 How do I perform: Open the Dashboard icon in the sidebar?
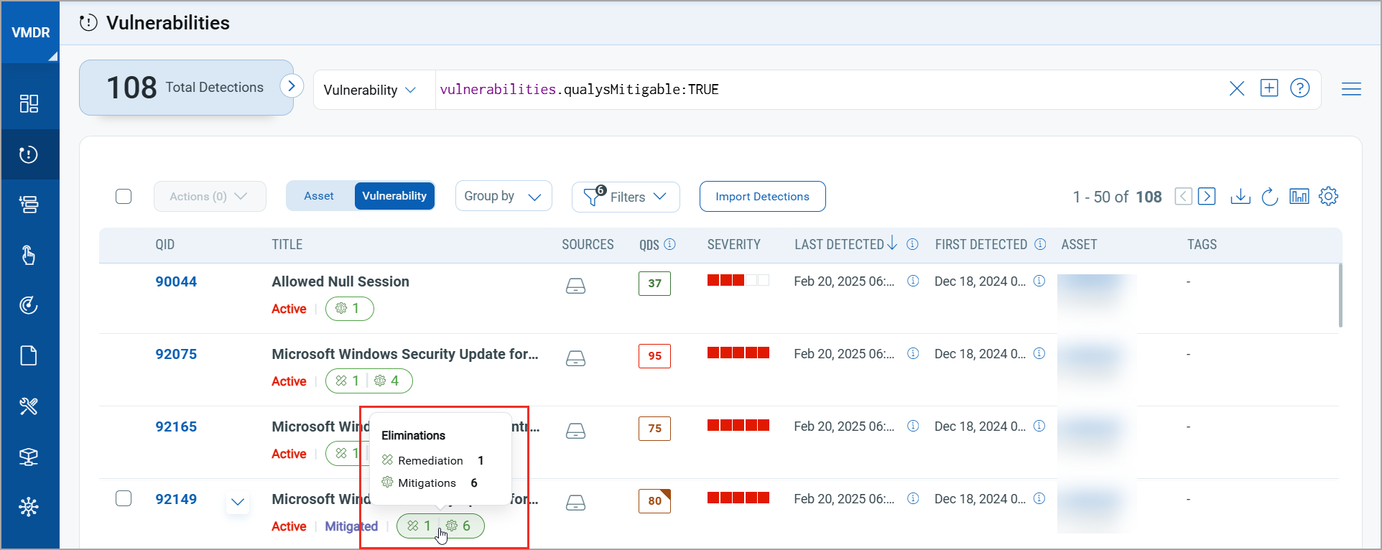(29, 104)
